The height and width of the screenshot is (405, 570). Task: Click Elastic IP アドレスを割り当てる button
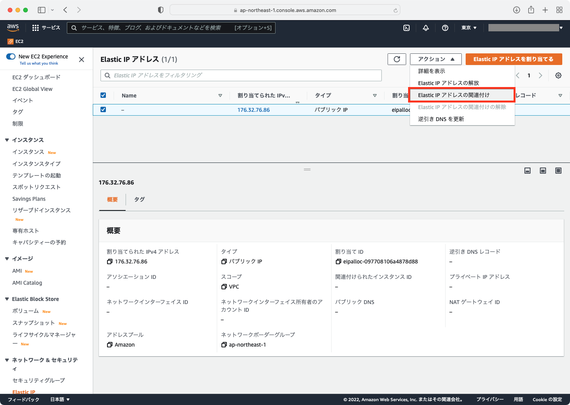514,59
